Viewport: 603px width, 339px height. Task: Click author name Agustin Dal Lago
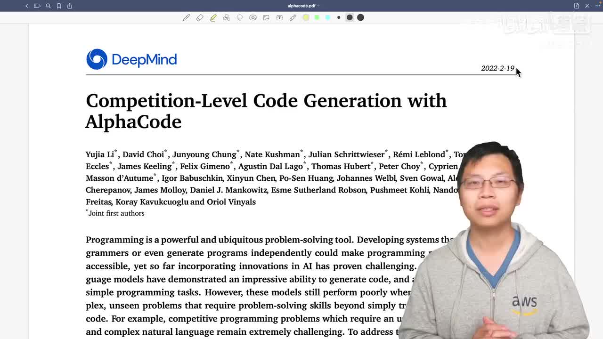pyautogui.click(x=271, y=166)
